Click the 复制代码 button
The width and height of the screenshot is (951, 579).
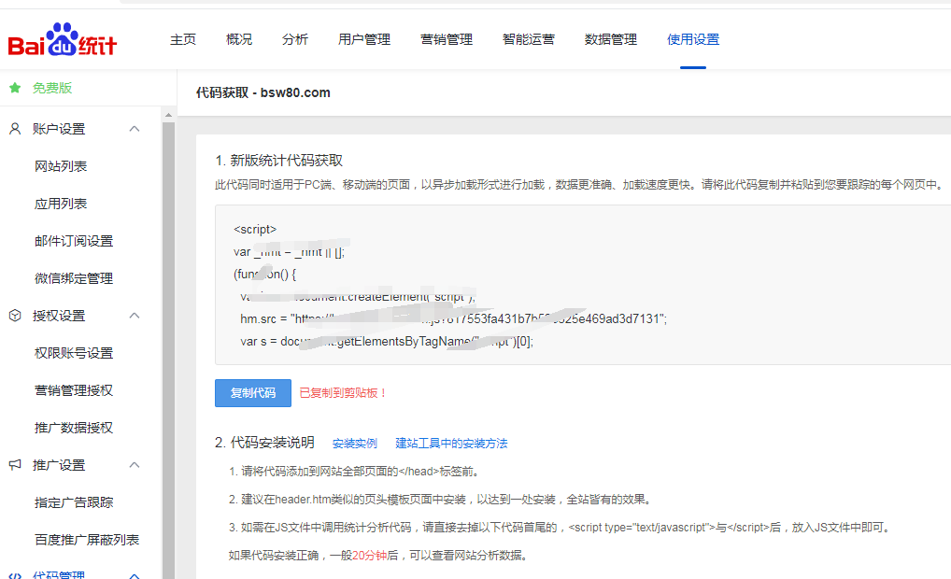[253, 393]
